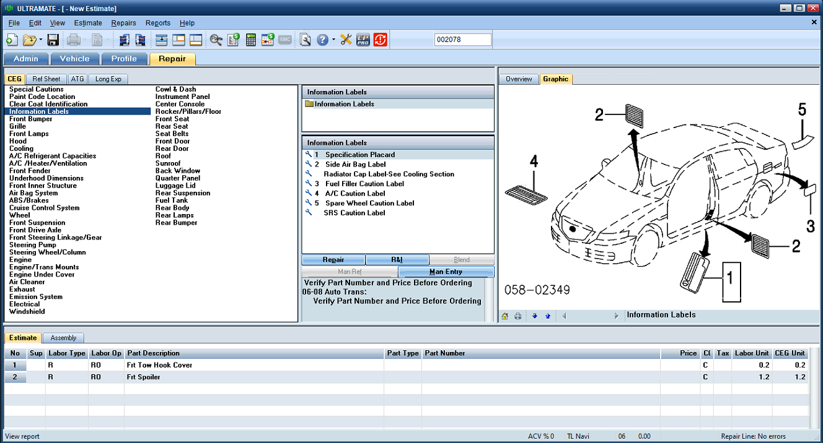Open the Help menu
The width and height of the screenshot is (823, 443).
point(187,23)
